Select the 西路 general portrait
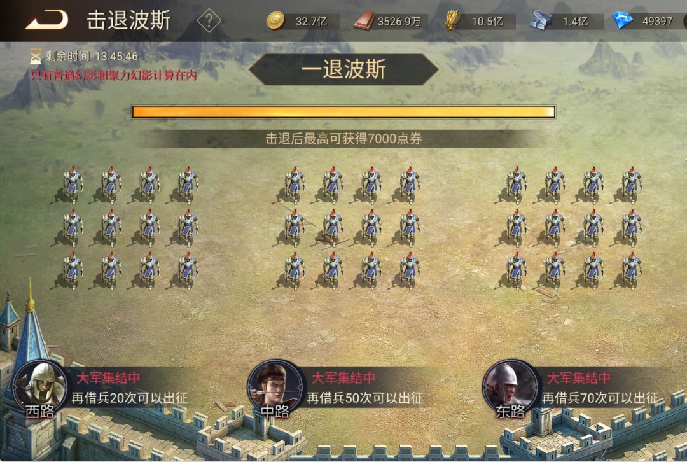 40,387
